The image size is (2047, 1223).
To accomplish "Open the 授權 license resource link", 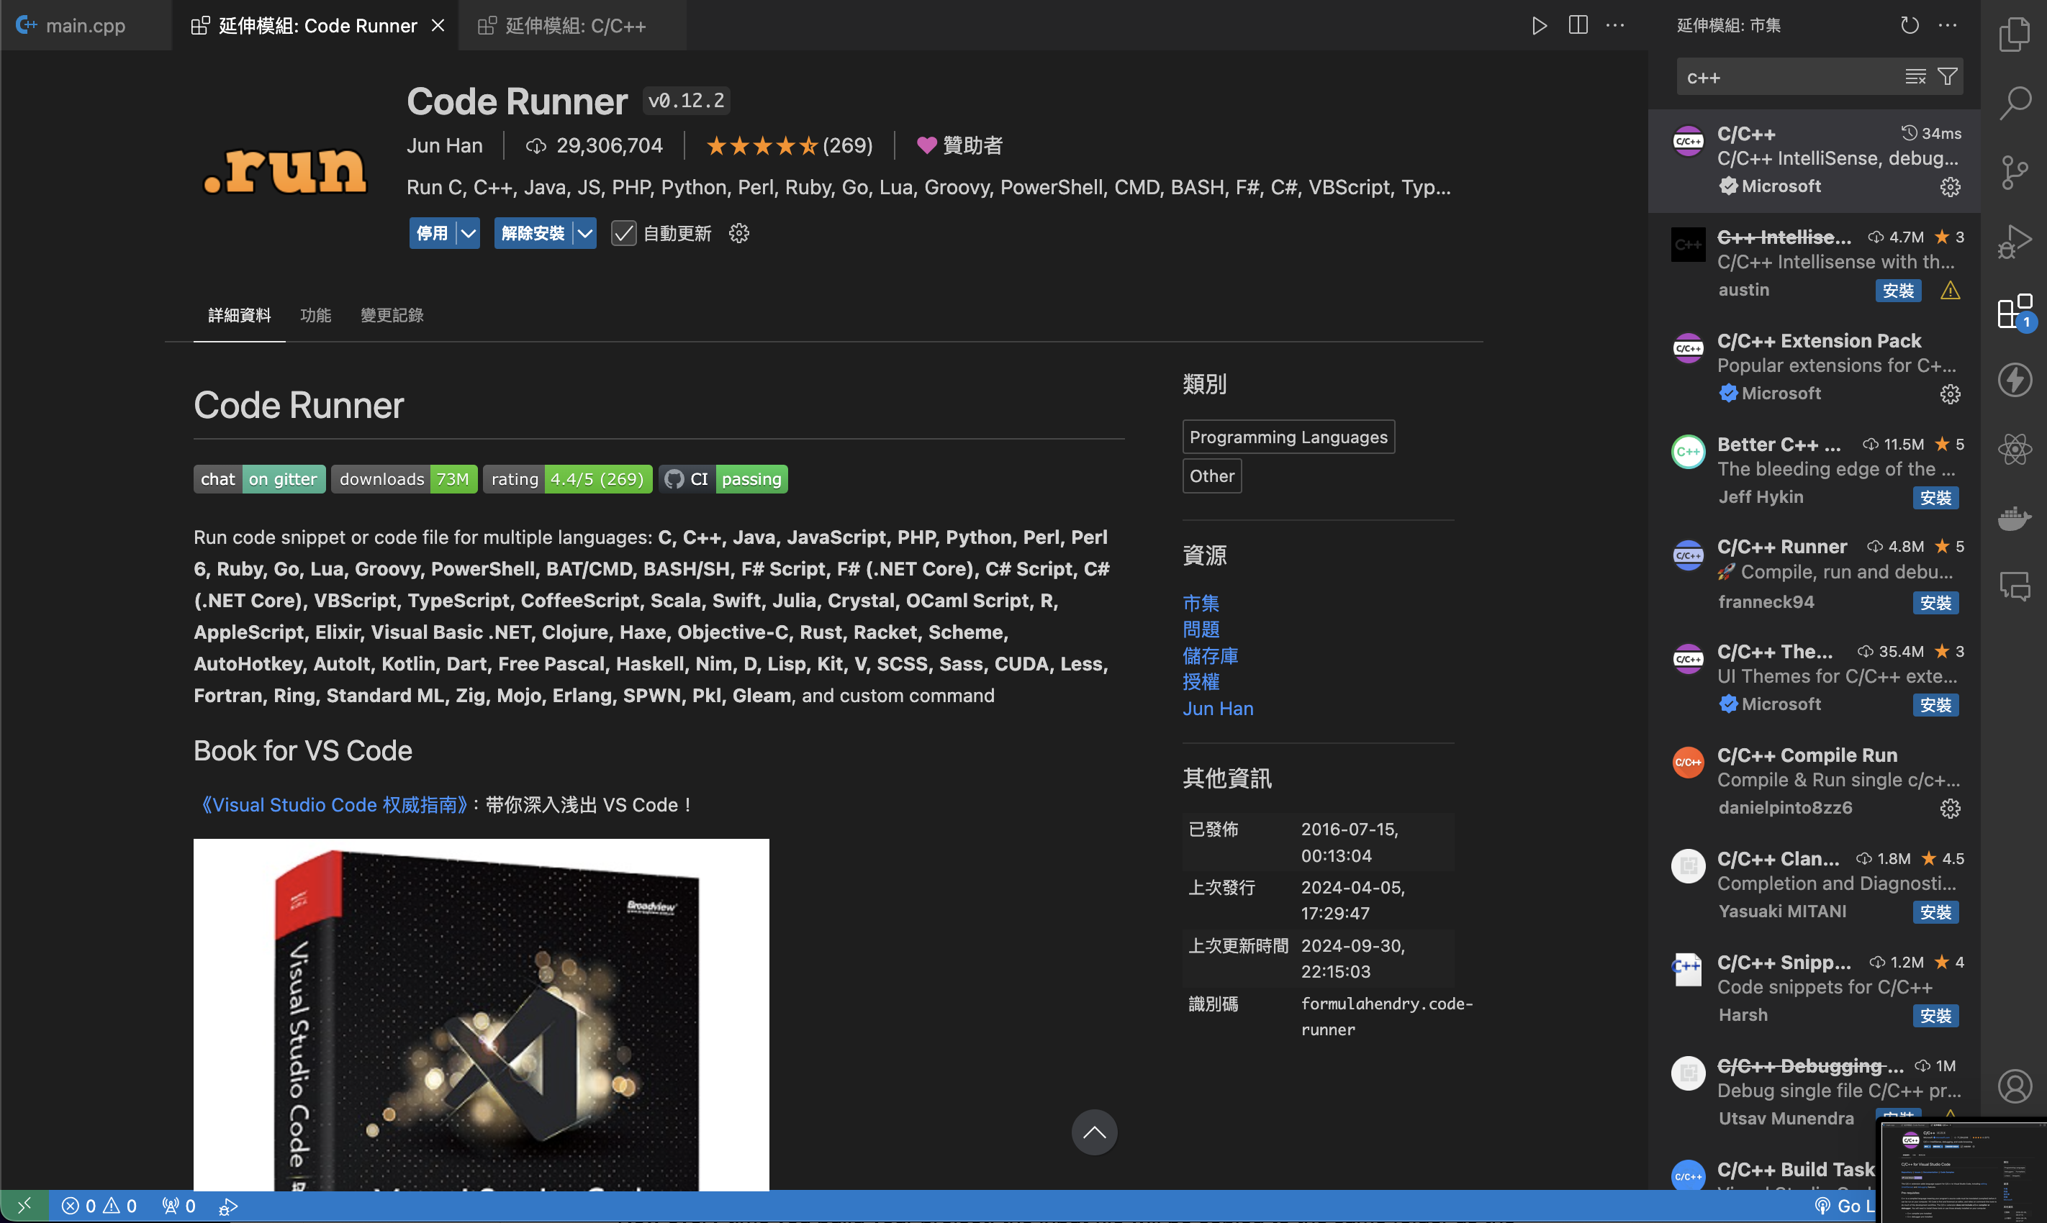I will (1201, 681).
